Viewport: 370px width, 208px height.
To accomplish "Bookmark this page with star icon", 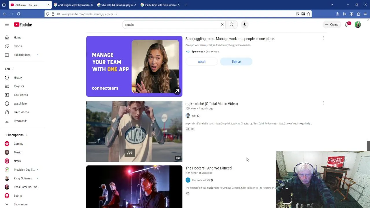I will click(x=308, y=14).
